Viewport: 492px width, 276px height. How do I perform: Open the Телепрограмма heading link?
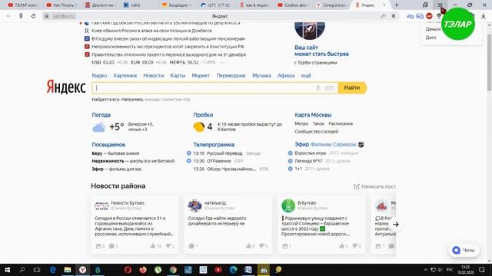point(214,145)
